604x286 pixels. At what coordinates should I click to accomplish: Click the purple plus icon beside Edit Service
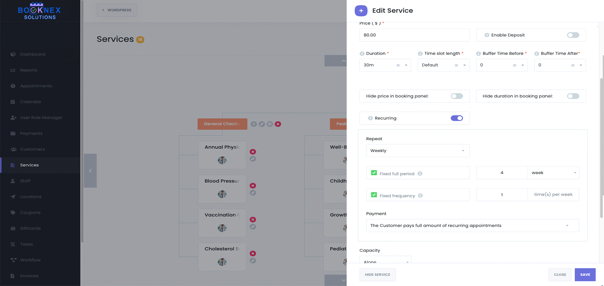pos(361,11)
